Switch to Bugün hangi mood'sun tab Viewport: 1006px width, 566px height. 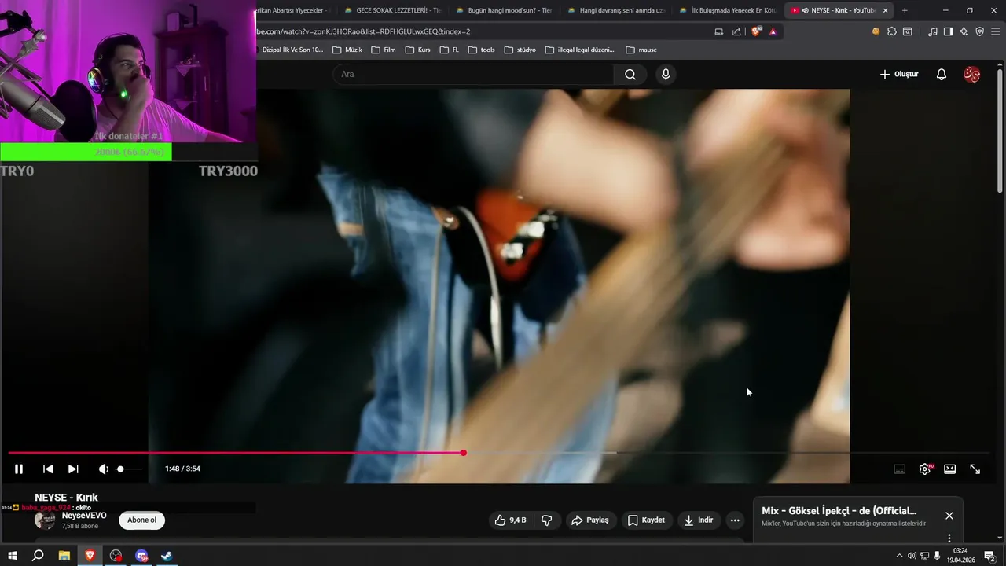505,10
